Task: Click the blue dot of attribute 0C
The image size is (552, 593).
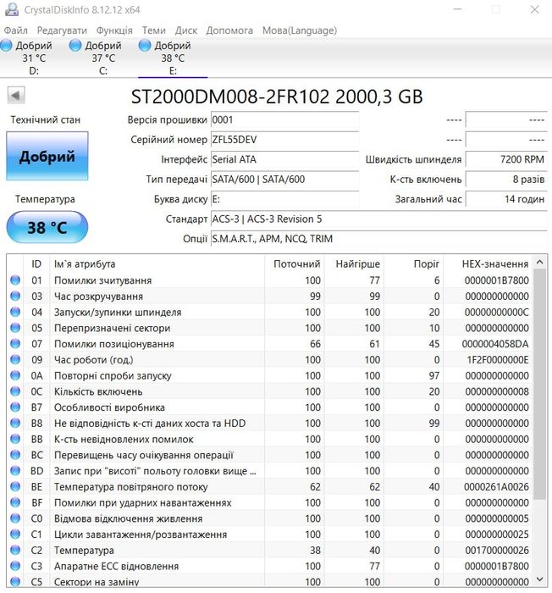Action: point(15,391)
